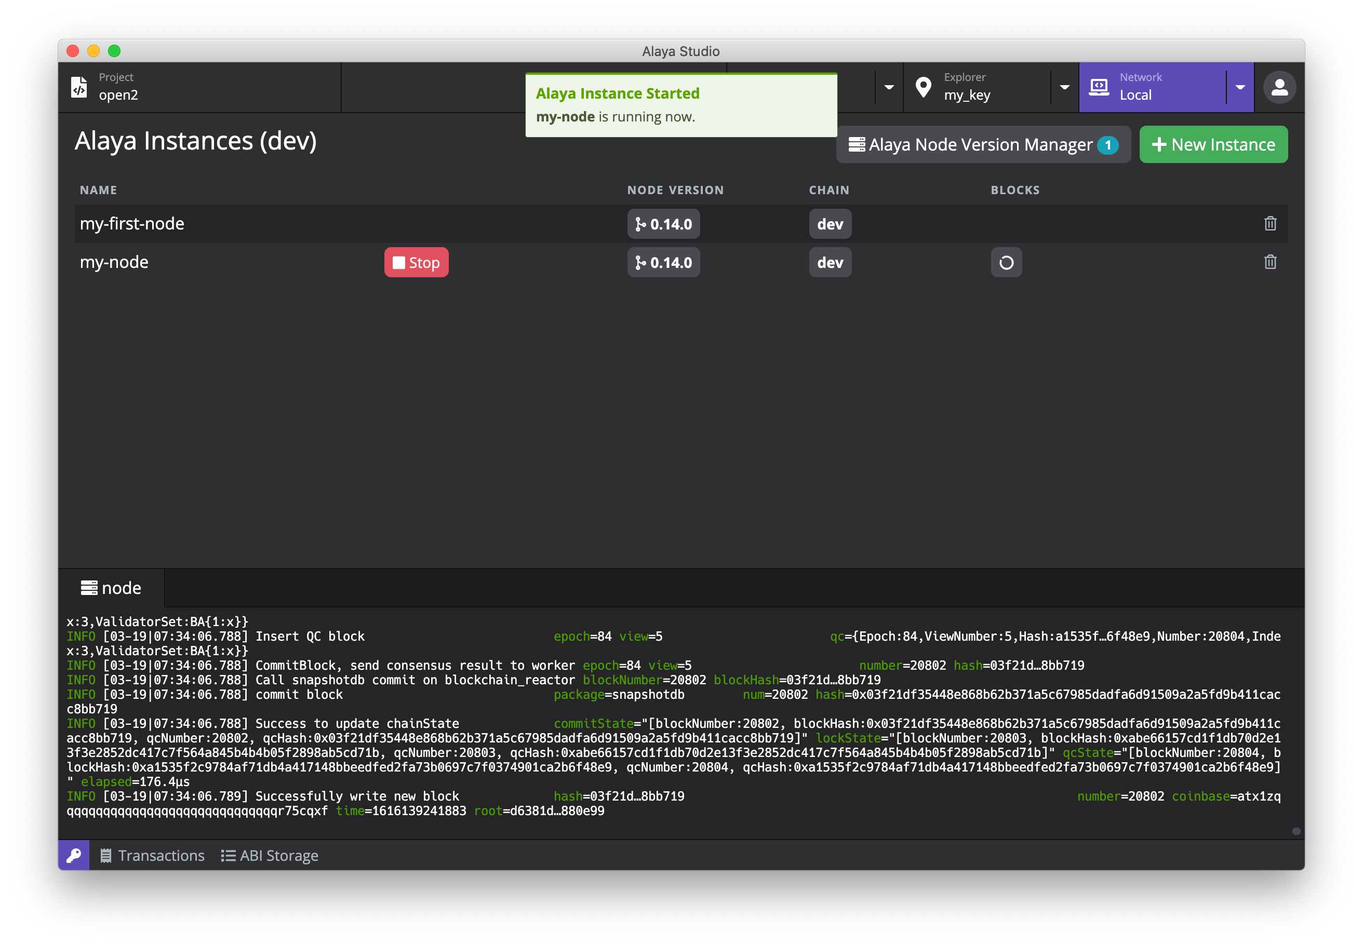The width and height of the screenshot is (1363, 947).
Task: Open Alaya Node Version Manager
Action: [x=982, y=144]
